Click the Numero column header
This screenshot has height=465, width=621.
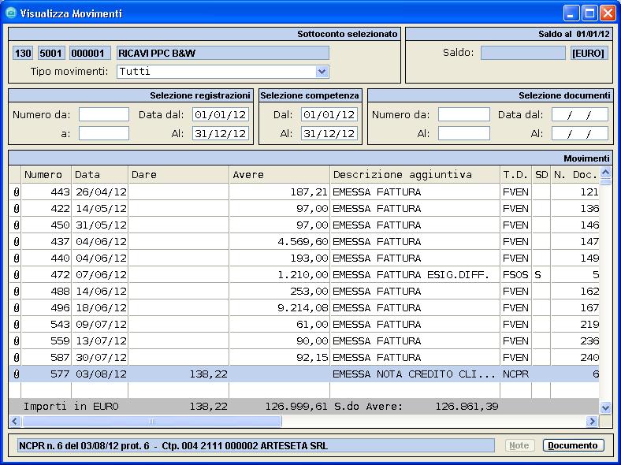46,175
